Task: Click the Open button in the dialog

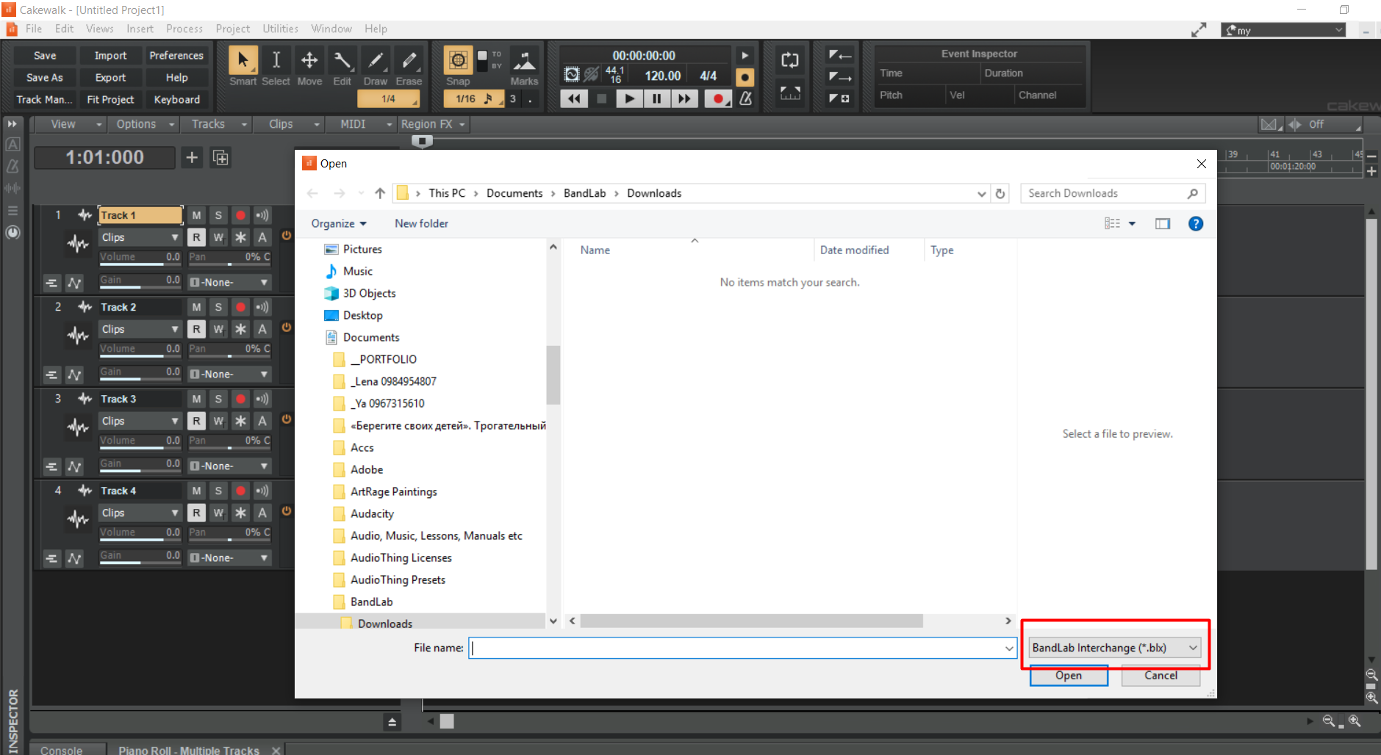Action: [x=1069, y=676]
